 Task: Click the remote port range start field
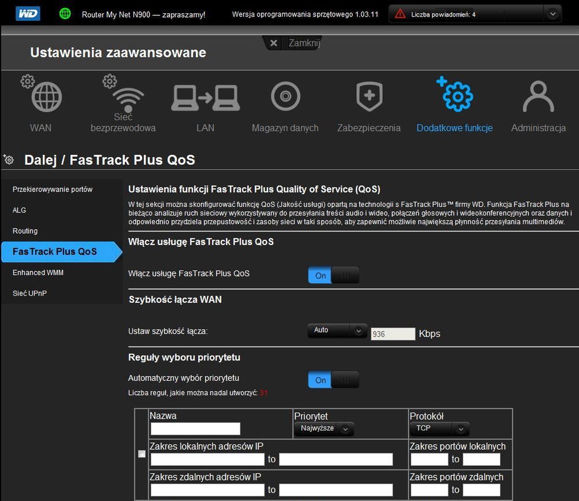pos(429,490)
